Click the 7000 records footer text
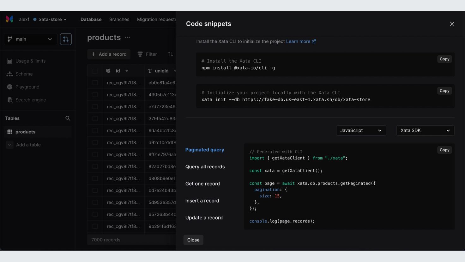Screen dimensions: 465x262 106,240
